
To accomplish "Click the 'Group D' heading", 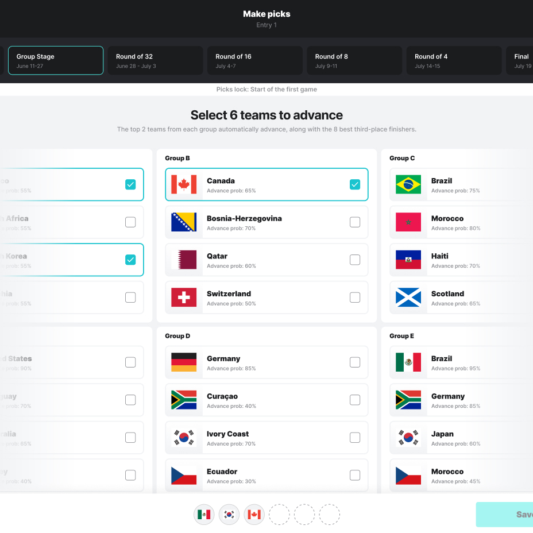I will 177,336.
